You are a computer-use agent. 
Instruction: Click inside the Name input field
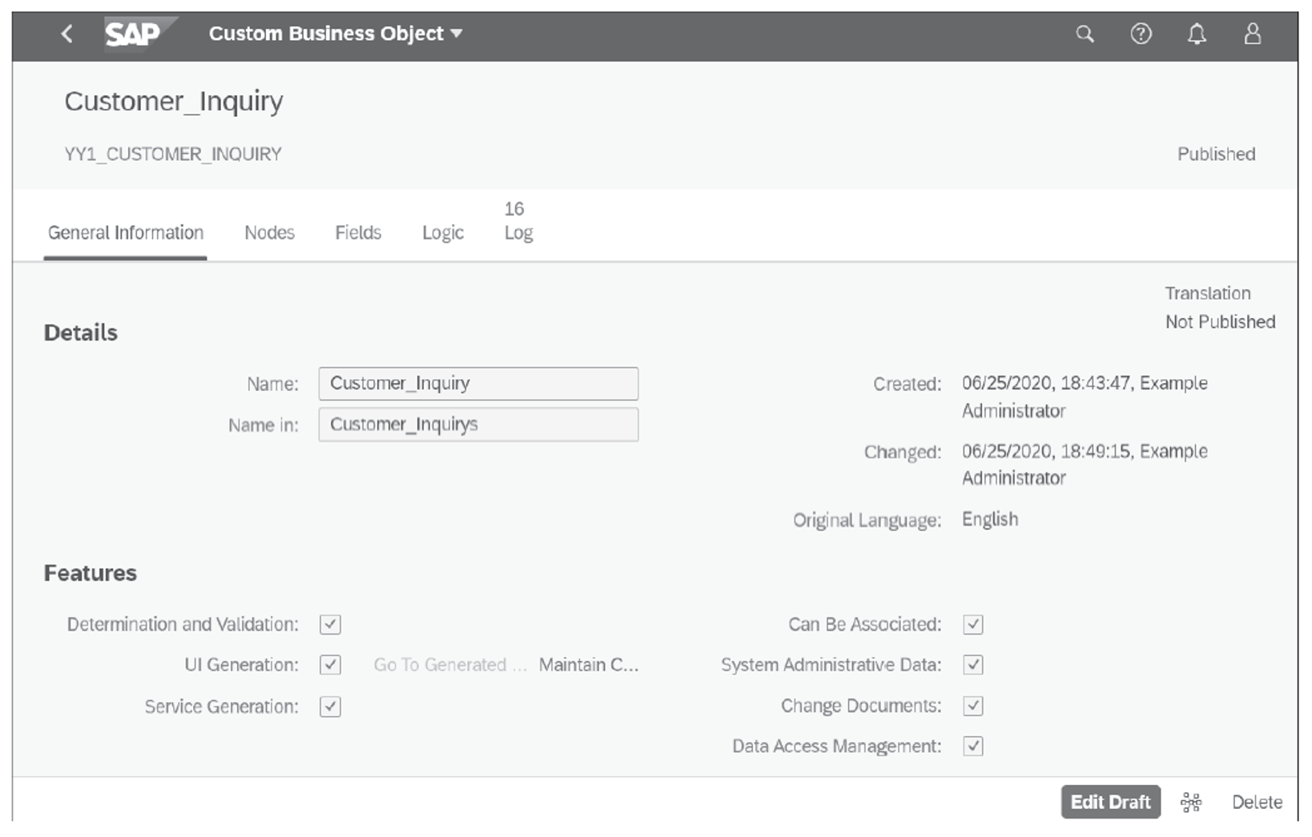point(478,383)
